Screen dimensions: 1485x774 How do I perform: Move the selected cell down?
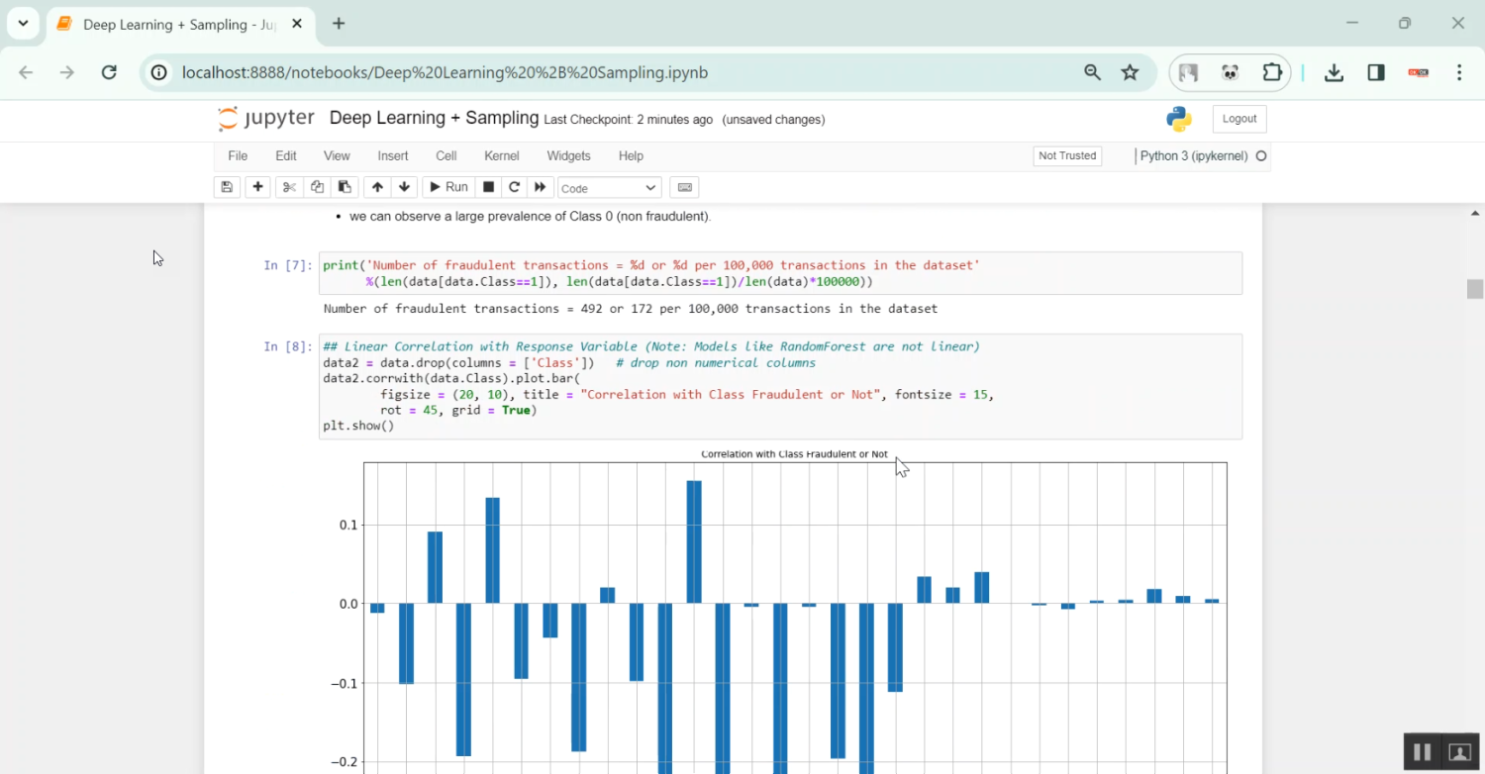[x=404, y=187]
